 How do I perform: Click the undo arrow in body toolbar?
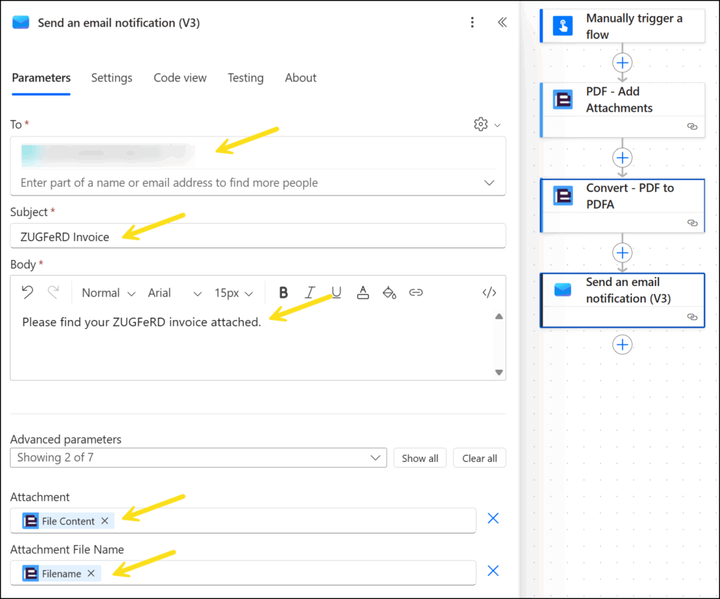pyautogui.click(x=27, y=292)
